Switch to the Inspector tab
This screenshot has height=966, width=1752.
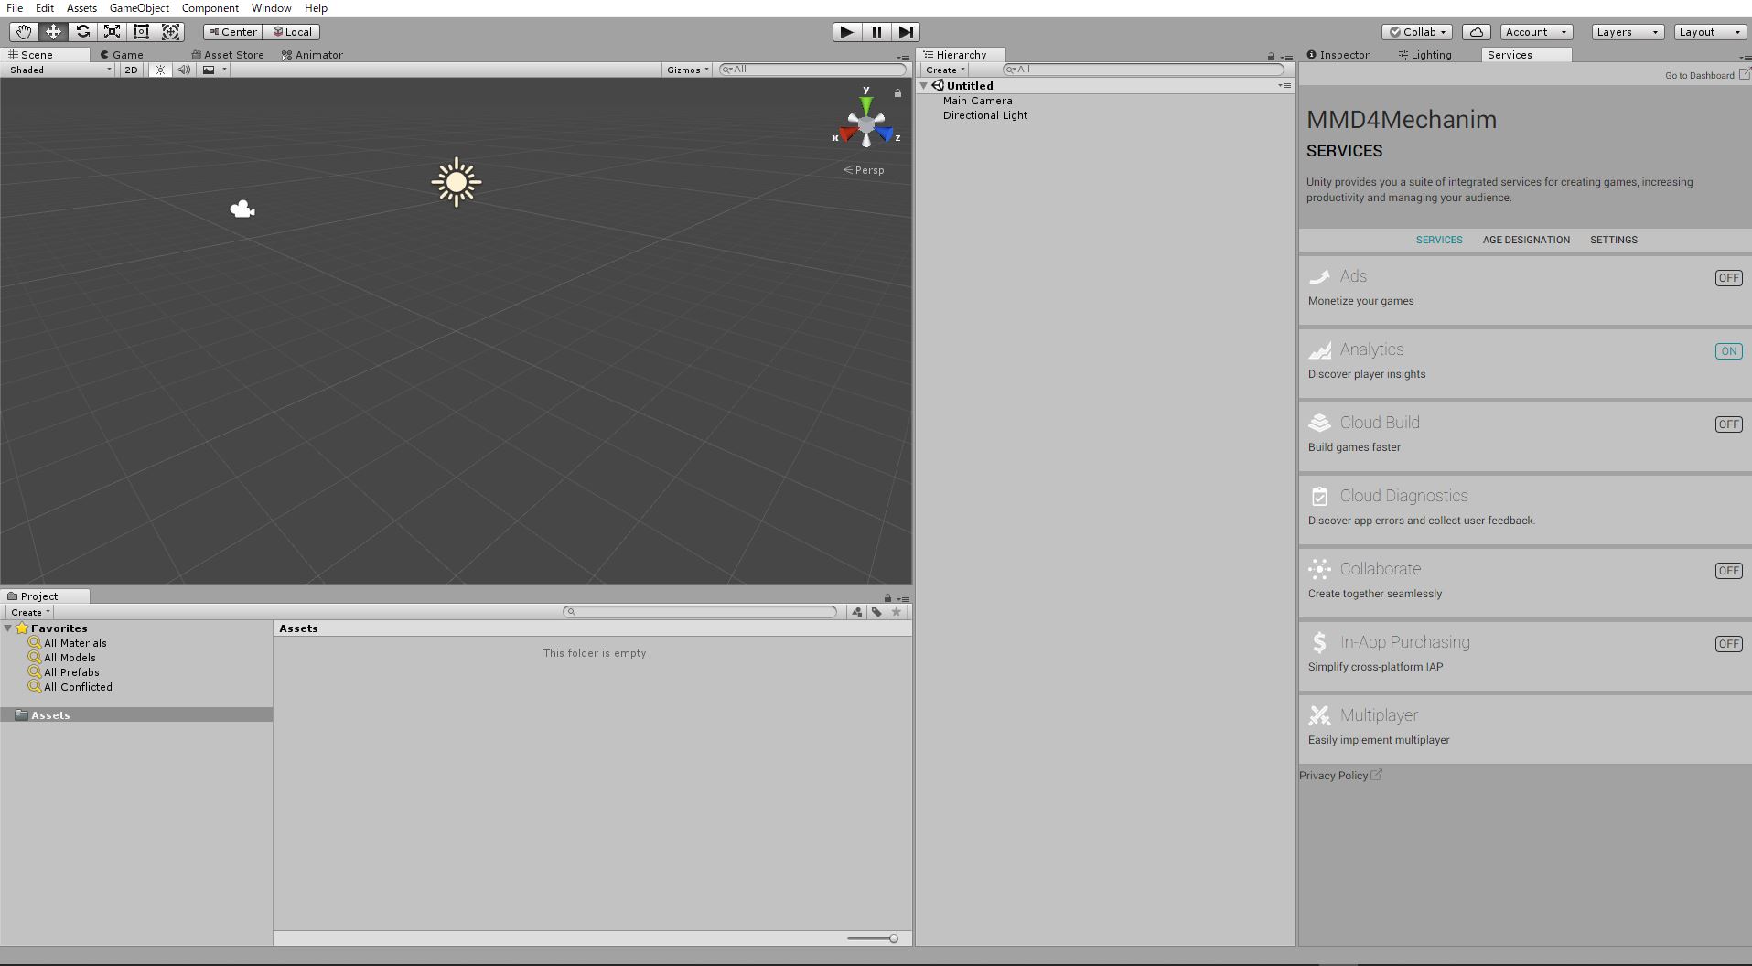point(1338,55)
